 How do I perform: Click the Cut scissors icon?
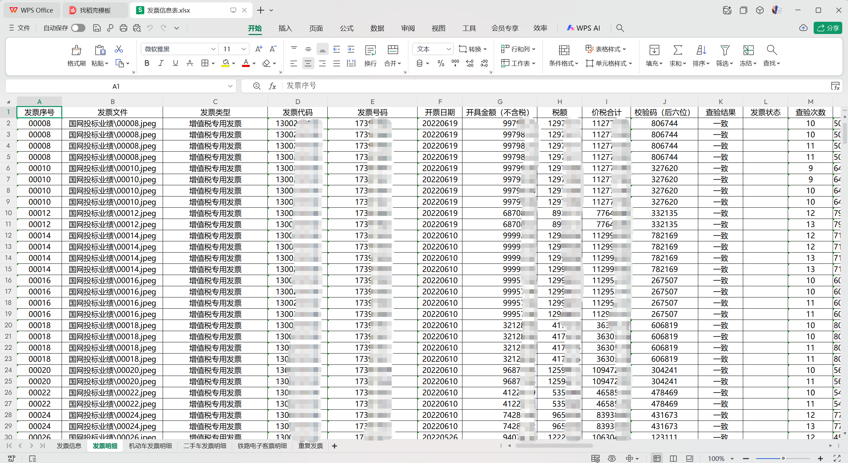[118, 49]
